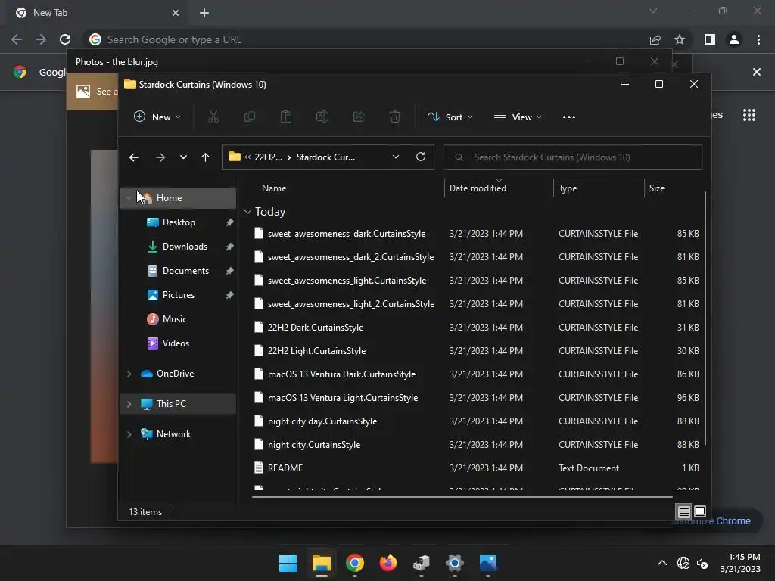Click 22H2 breadcrumb in address bar
Image resolution: width=775 pixels, height=581 pixels.
(269, 157)
